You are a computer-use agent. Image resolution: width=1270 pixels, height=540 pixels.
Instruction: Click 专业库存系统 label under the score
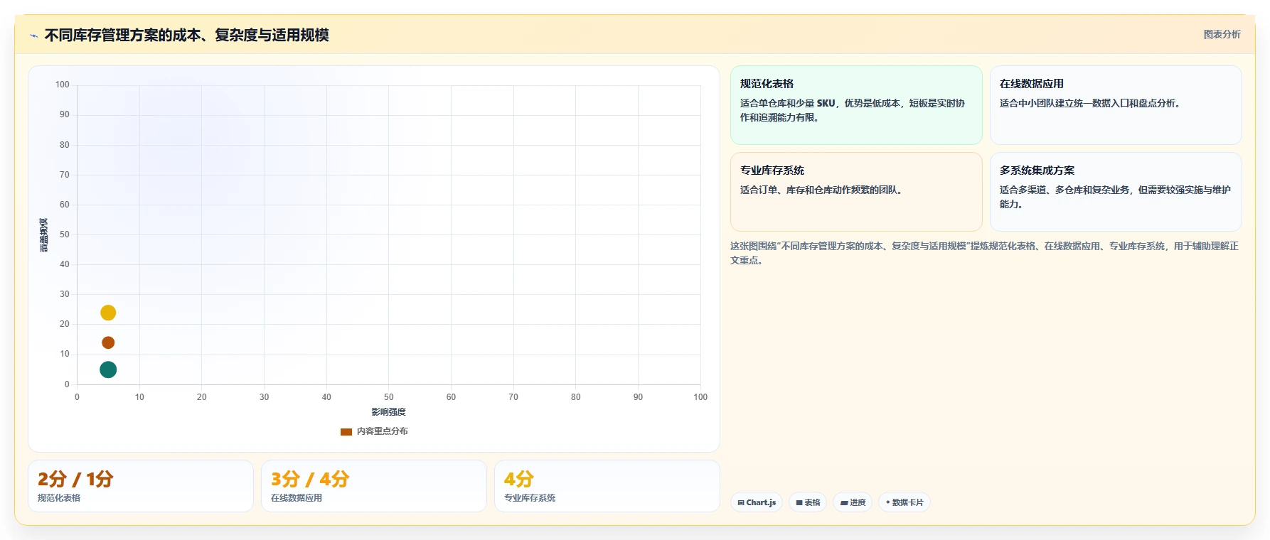click(x=530, y=498)
